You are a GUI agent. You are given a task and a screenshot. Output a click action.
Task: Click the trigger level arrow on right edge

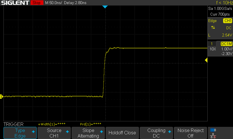pyautogui.click(x=206, y=60)
